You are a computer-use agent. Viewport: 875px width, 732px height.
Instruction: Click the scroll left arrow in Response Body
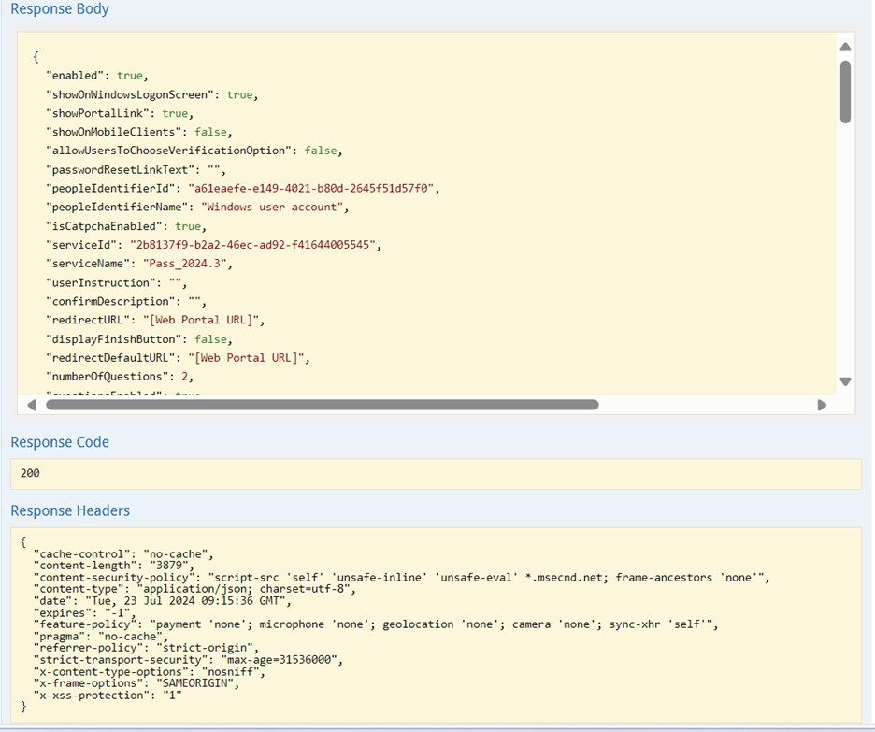32,405
